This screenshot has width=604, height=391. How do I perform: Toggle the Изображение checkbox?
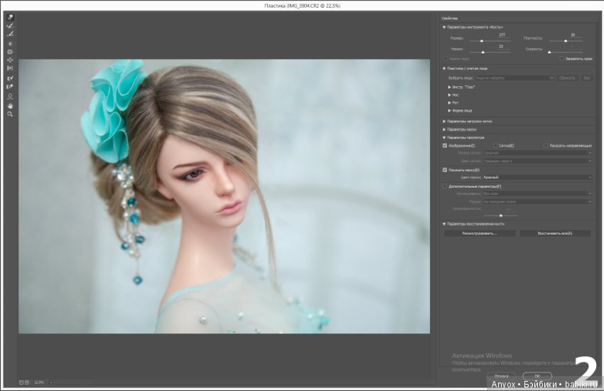pyautogui.click(x=445, y=146)
